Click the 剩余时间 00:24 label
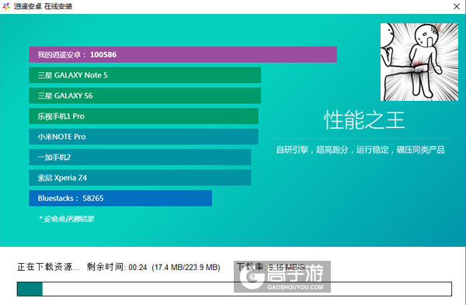This screenshot has width=466, height=305. (116, 267)
